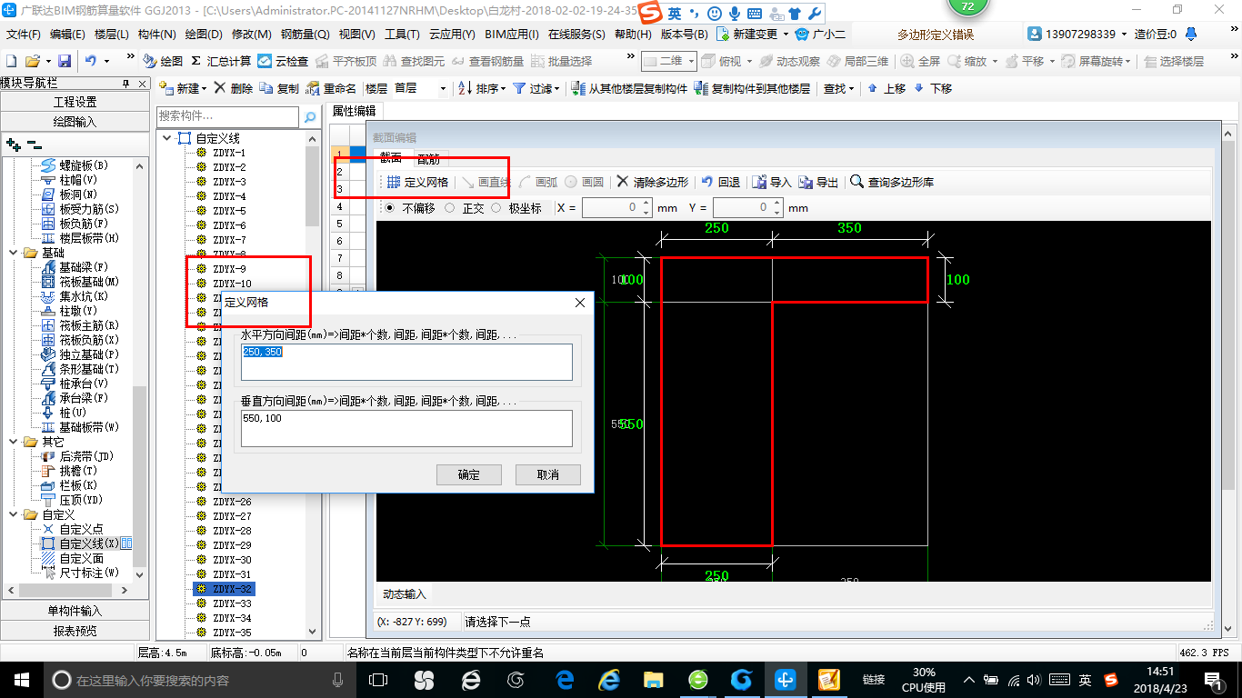Click minus icon in navigation panel
The height and width of the screenshot is (698, 1242).
(34, 145)
